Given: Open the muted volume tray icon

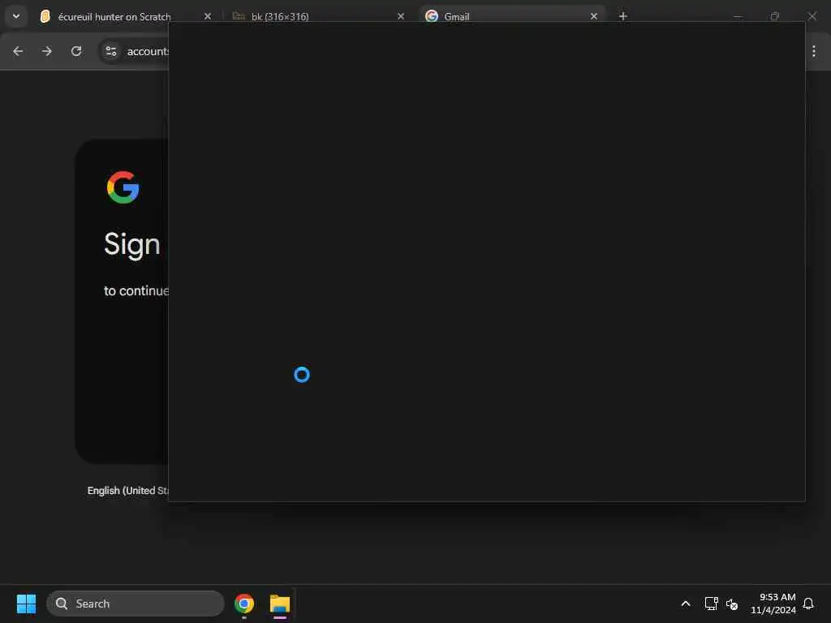Looking at the screenshot, I should click(732, 604).
